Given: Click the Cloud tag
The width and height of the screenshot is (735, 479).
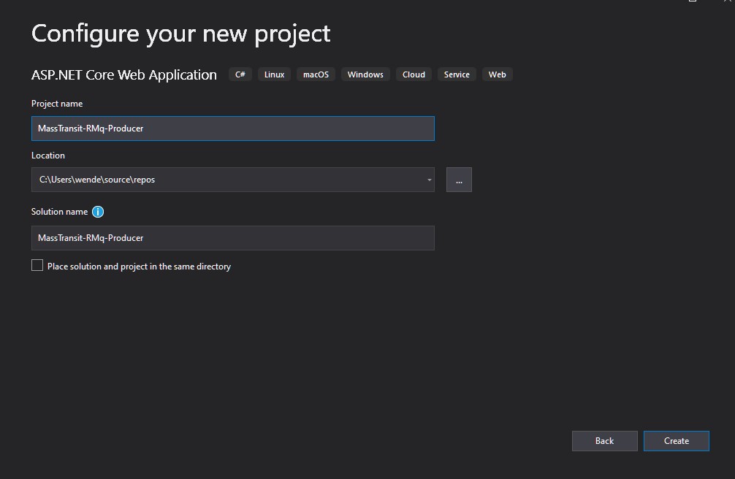Looking at the screenshot, I should (x=414, y=74).
